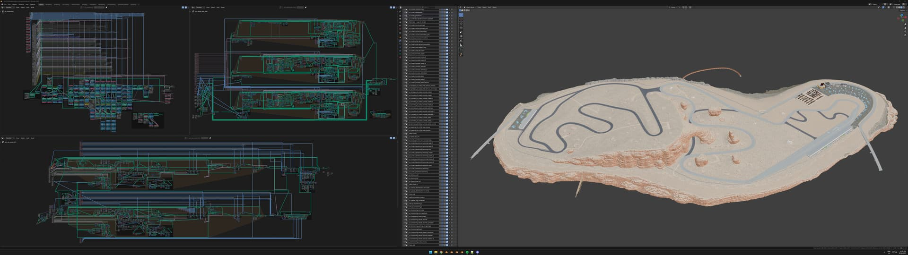
Task: Open the File menu
Action: 5,4
